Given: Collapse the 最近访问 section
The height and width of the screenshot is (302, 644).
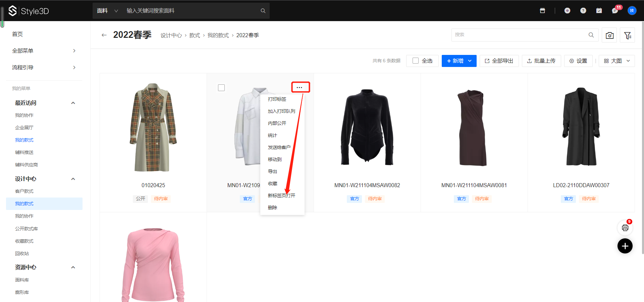Looking at the screenshot, I should coord(73,103).
